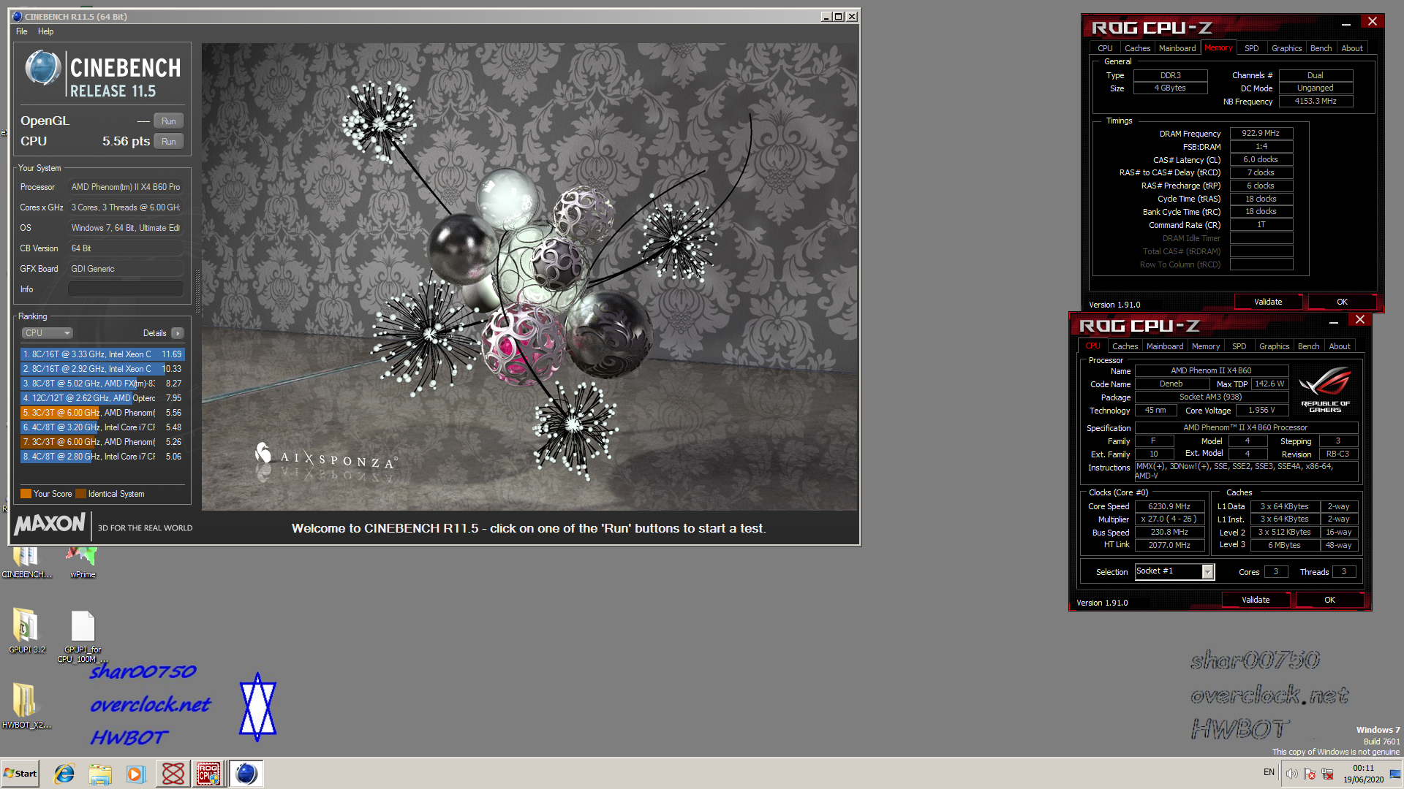Image resolution: width=1404 pixels, height=789 pixels.
Task: Select ranking row 7 AMD Phenom 5.26
Action: [x=102, y=442]
